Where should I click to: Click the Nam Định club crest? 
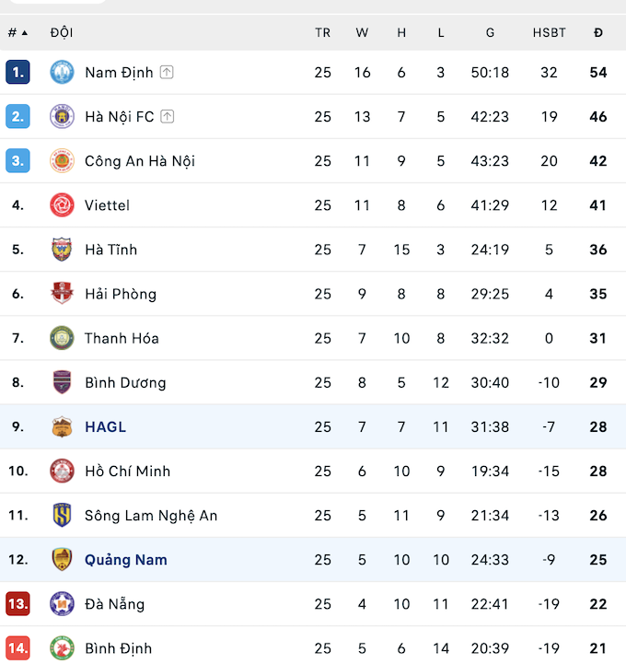(x=62, y=72)
